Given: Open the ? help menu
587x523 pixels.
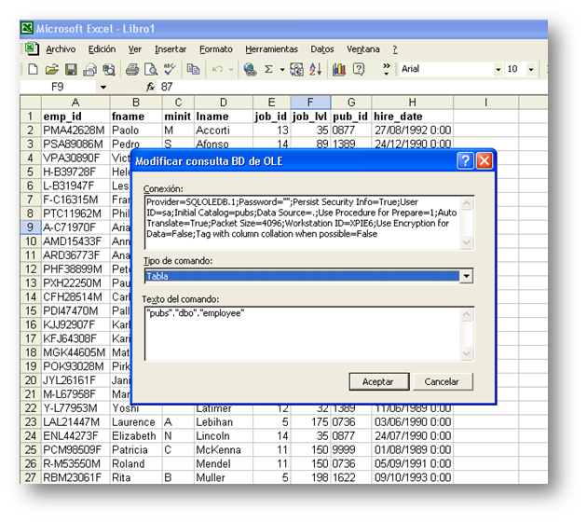Looking at the screenshot, I should pos(395,49).
